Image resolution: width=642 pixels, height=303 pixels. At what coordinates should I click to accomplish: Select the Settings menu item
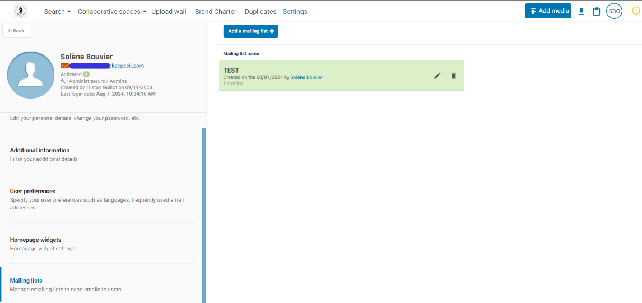tap(295, 11)
